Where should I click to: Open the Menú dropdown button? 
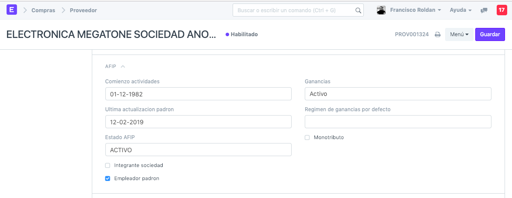point(459,34)
